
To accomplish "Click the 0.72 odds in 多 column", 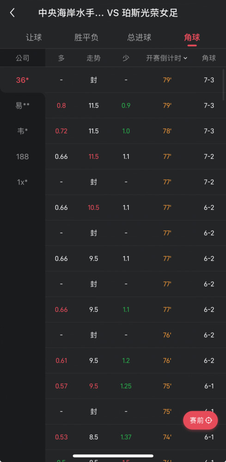I will coord(61,131).
